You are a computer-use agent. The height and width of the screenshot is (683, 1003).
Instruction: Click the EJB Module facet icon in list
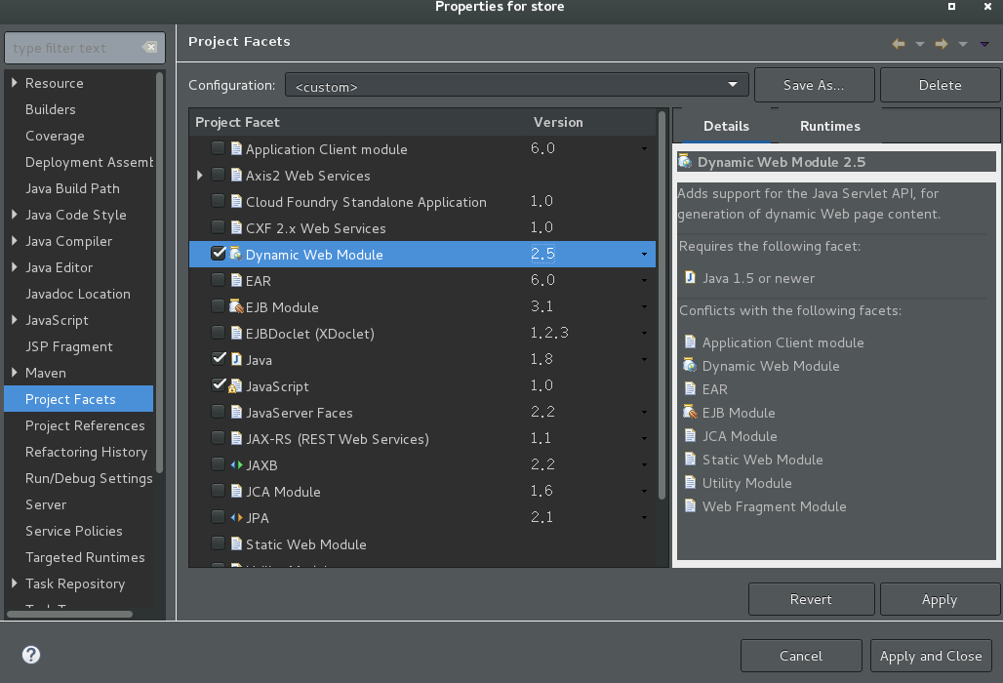tap(236, 307)
